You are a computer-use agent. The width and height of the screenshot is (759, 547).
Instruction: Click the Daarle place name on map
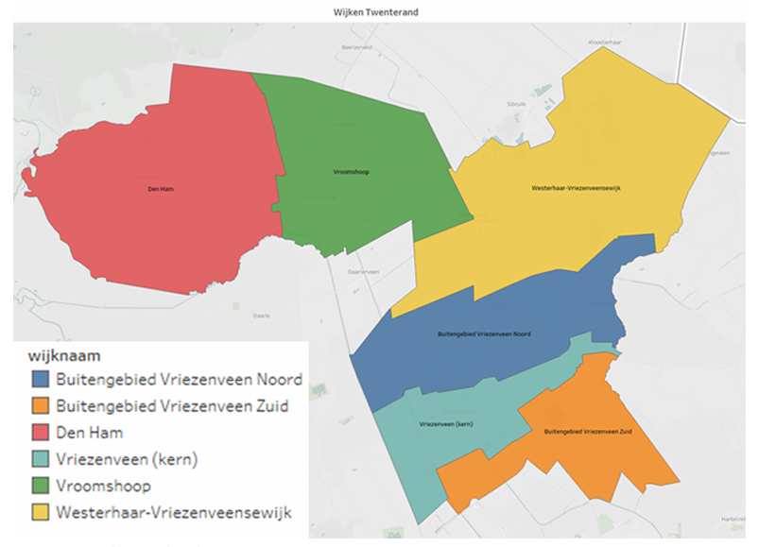tap(262, 316)
